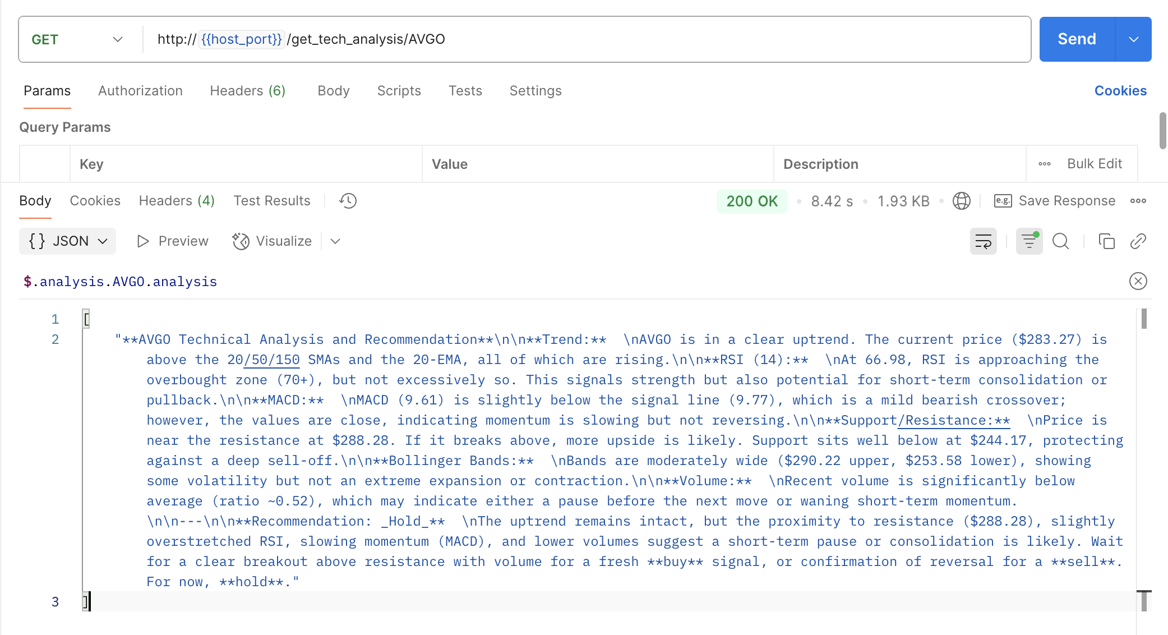This screenshot has width=1168, height=635.
Task: Click the 1.93 KB response size
Action: coord(903,201)
